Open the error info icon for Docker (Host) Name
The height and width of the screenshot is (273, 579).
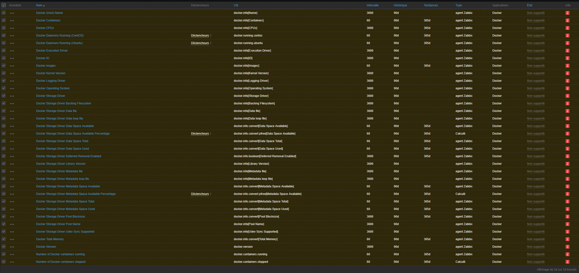567,13
